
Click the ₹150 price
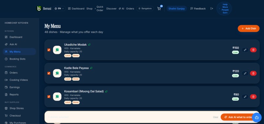[x=236, y=48]
